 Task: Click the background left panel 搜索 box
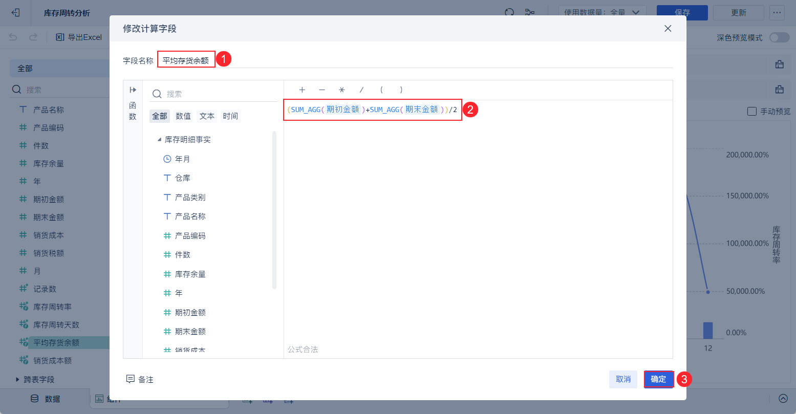[60, 90]
